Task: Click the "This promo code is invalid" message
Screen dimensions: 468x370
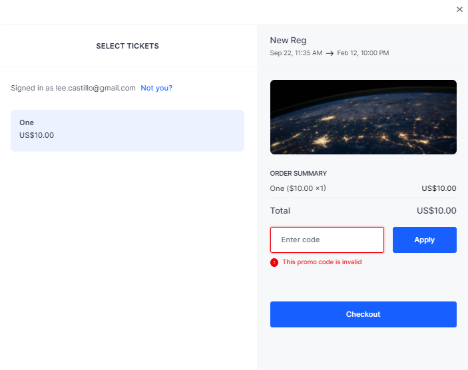Action: click(x=322, y=262)
